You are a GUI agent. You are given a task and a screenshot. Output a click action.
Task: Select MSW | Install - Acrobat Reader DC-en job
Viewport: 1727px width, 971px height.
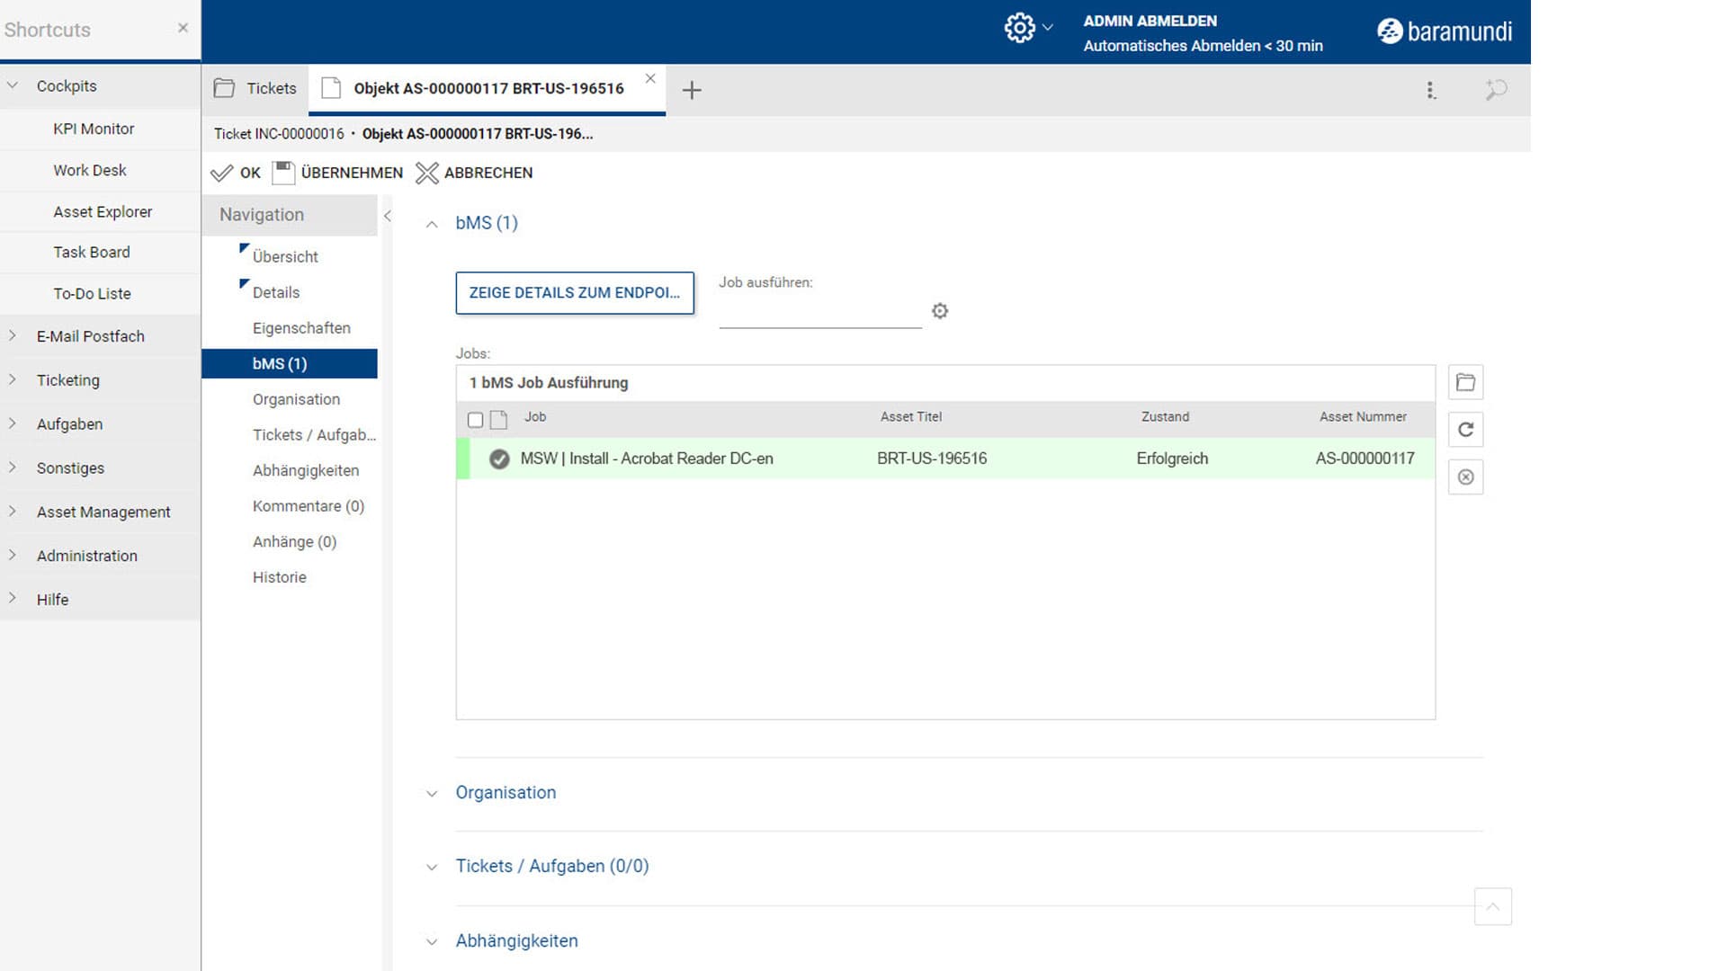[647, 459]
